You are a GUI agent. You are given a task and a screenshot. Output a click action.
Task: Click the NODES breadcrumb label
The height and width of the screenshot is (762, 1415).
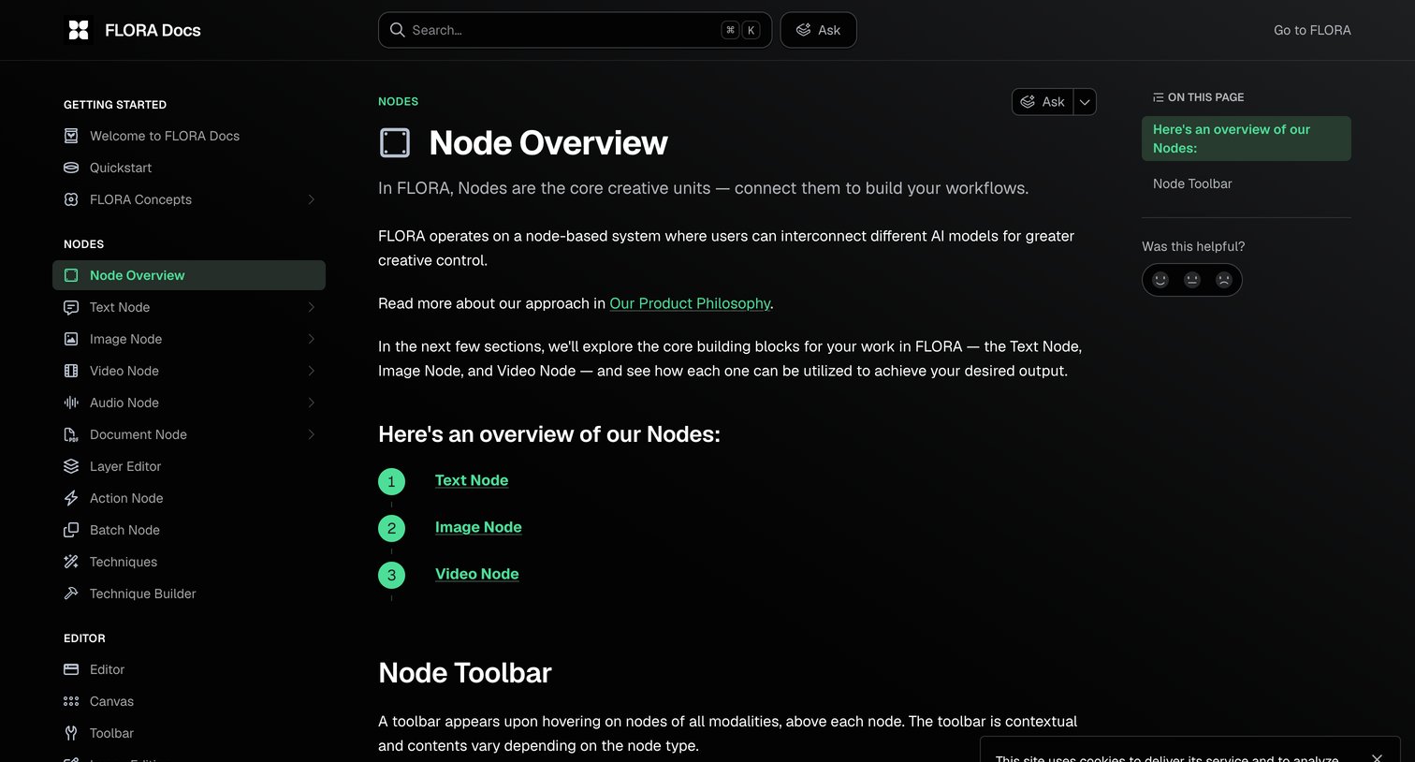(398, 101)
